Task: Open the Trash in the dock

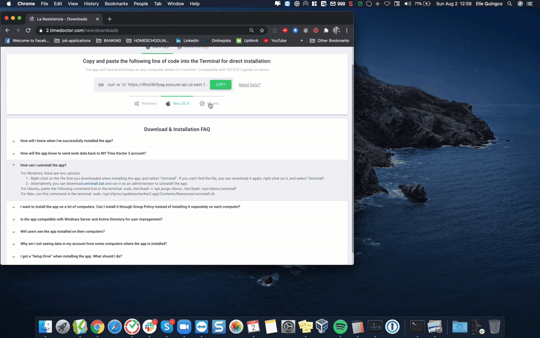Action: tap(495, 326)
